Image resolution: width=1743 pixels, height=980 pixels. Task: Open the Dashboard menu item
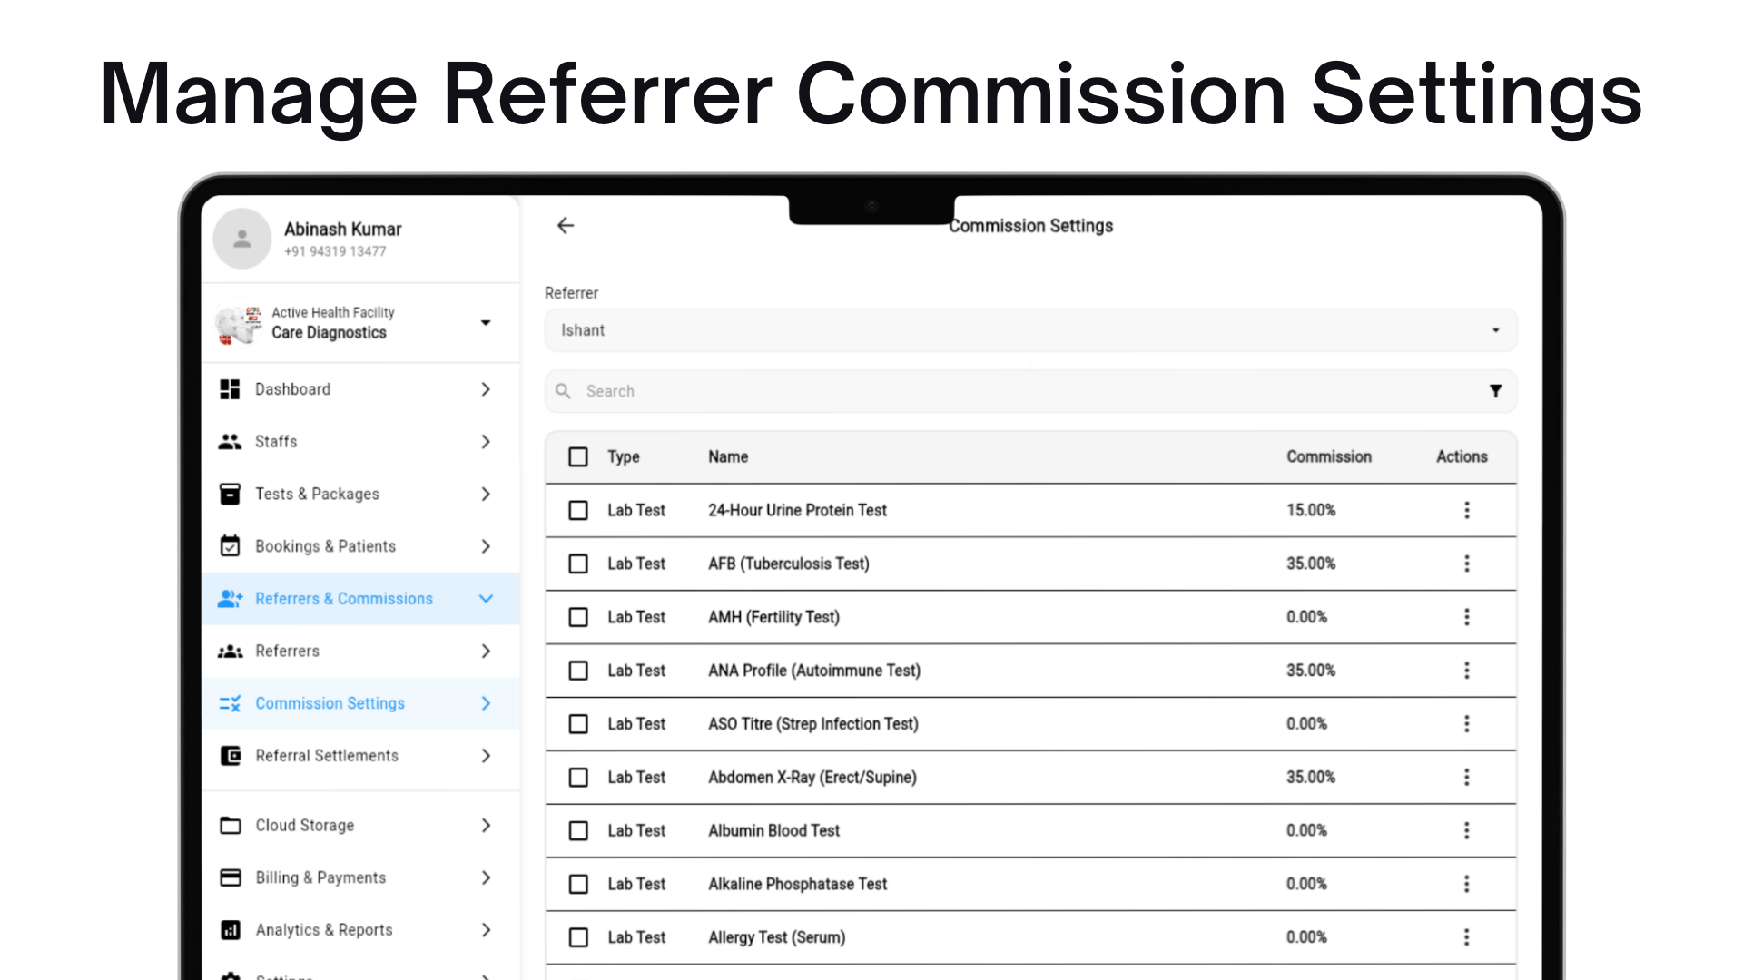(x=360, y=389)
